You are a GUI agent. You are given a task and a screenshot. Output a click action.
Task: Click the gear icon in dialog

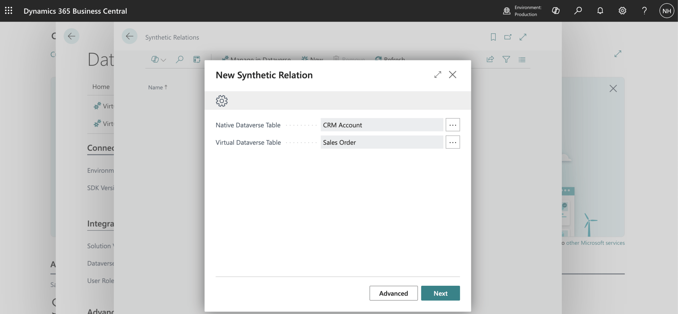point(222,101)
